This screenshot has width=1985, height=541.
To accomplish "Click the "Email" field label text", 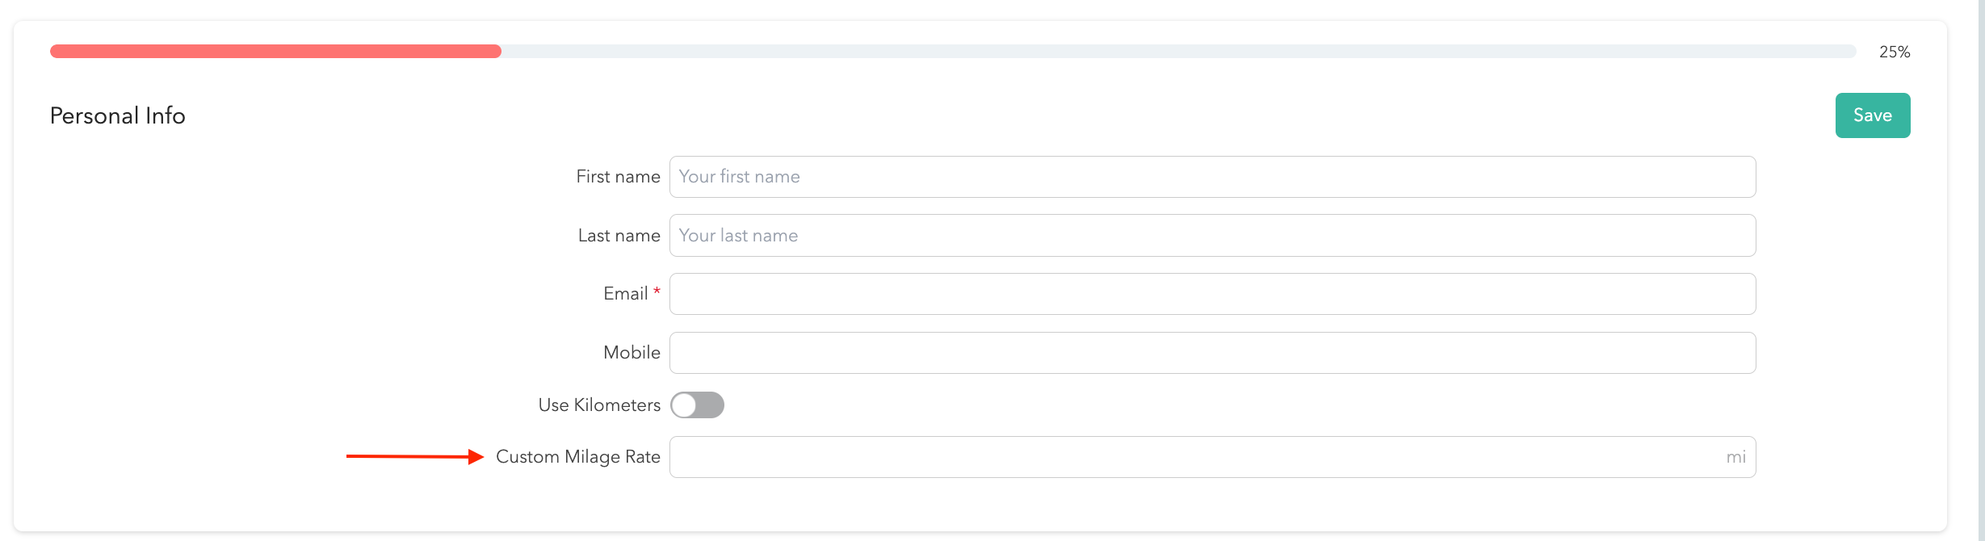I will (x=625, y=294).
